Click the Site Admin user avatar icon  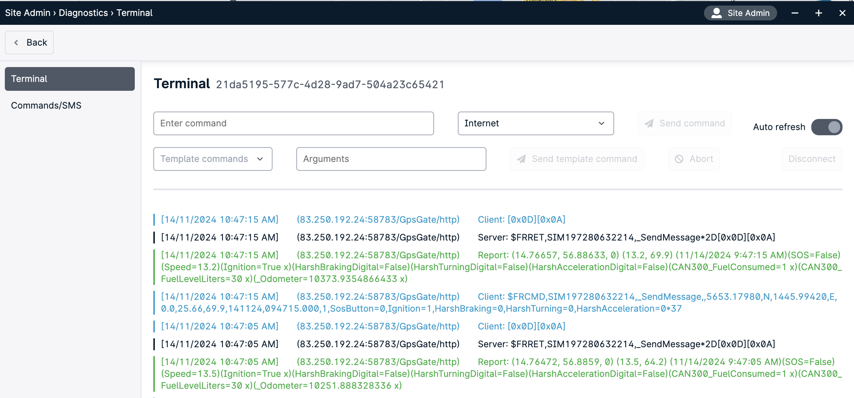coord(716,13)
